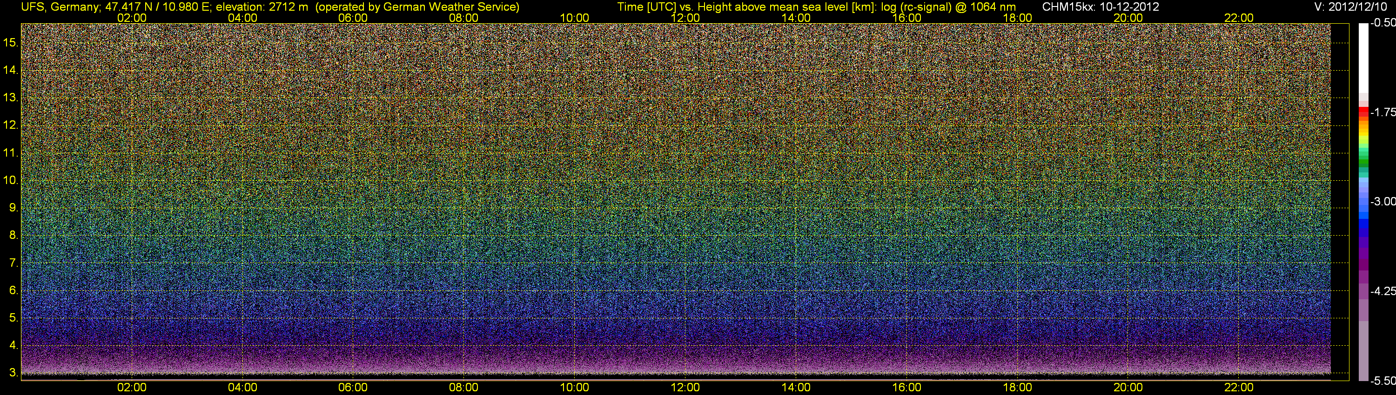The width and height of the screenshot is (1396, 395).
Task: Click the 18:00 label on top axis
Action: pyautogui.click(x=1017, y=18)
